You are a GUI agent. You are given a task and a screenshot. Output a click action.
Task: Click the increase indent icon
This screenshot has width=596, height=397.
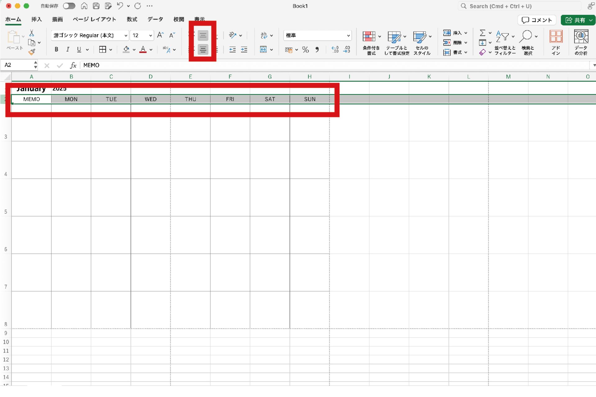[x=244, y=50]
